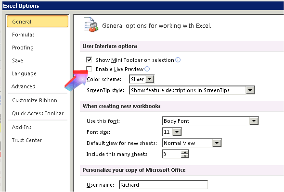This screenshot has height=192, width=284.
Task: Open the Font size dropdown arrow
Action: point(177,132)
